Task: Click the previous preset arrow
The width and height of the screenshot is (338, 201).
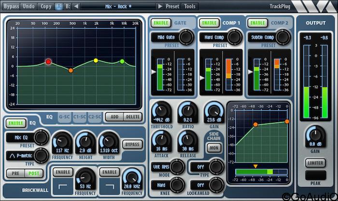Action: [x=76, y=6]
